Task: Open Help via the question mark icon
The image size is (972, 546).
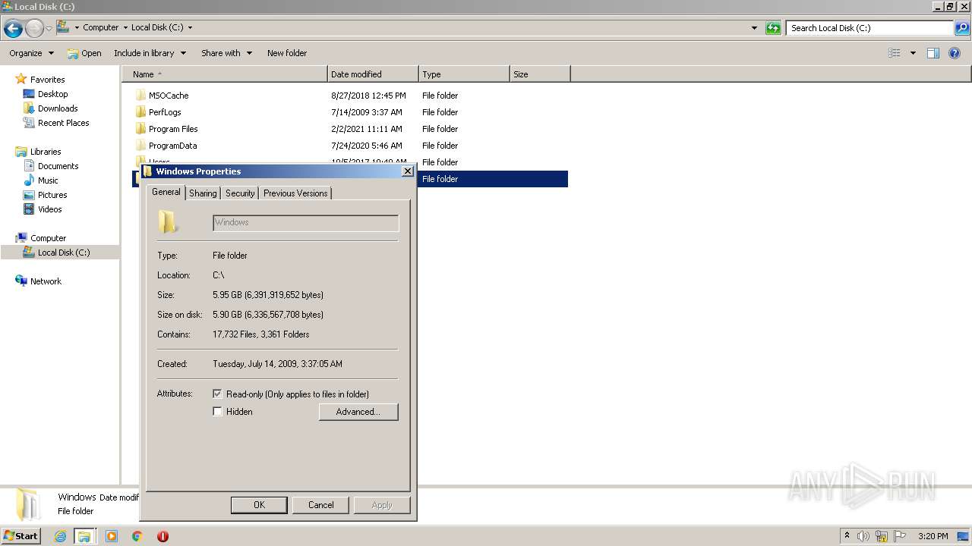Action: 955,53
